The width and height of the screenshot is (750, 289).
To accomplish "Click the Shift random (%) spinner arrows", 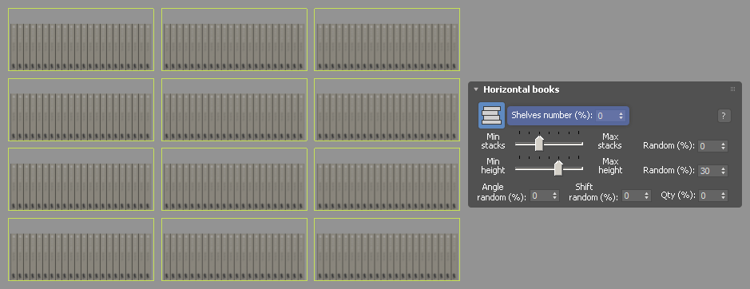I will [x=647, y=196].
